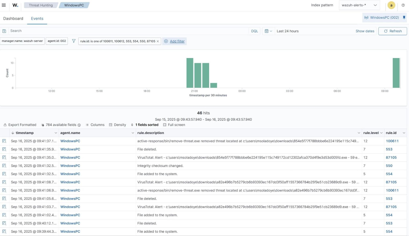409x236 pixels.
Task: Open the hamburger navigation menu
Action: [4, 5]
